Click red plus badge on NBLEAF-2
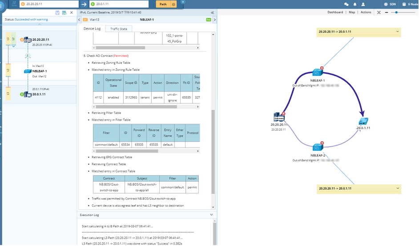This screenshot has width=419, height=246. pyautogui.click(x=322, y=143)
